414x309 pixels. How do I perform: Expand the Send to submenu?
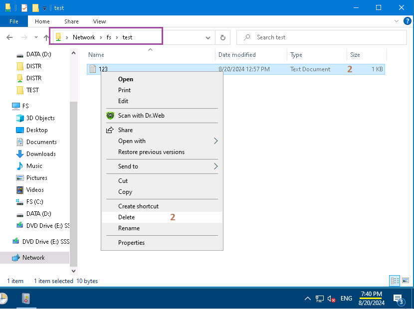[162, 166]
